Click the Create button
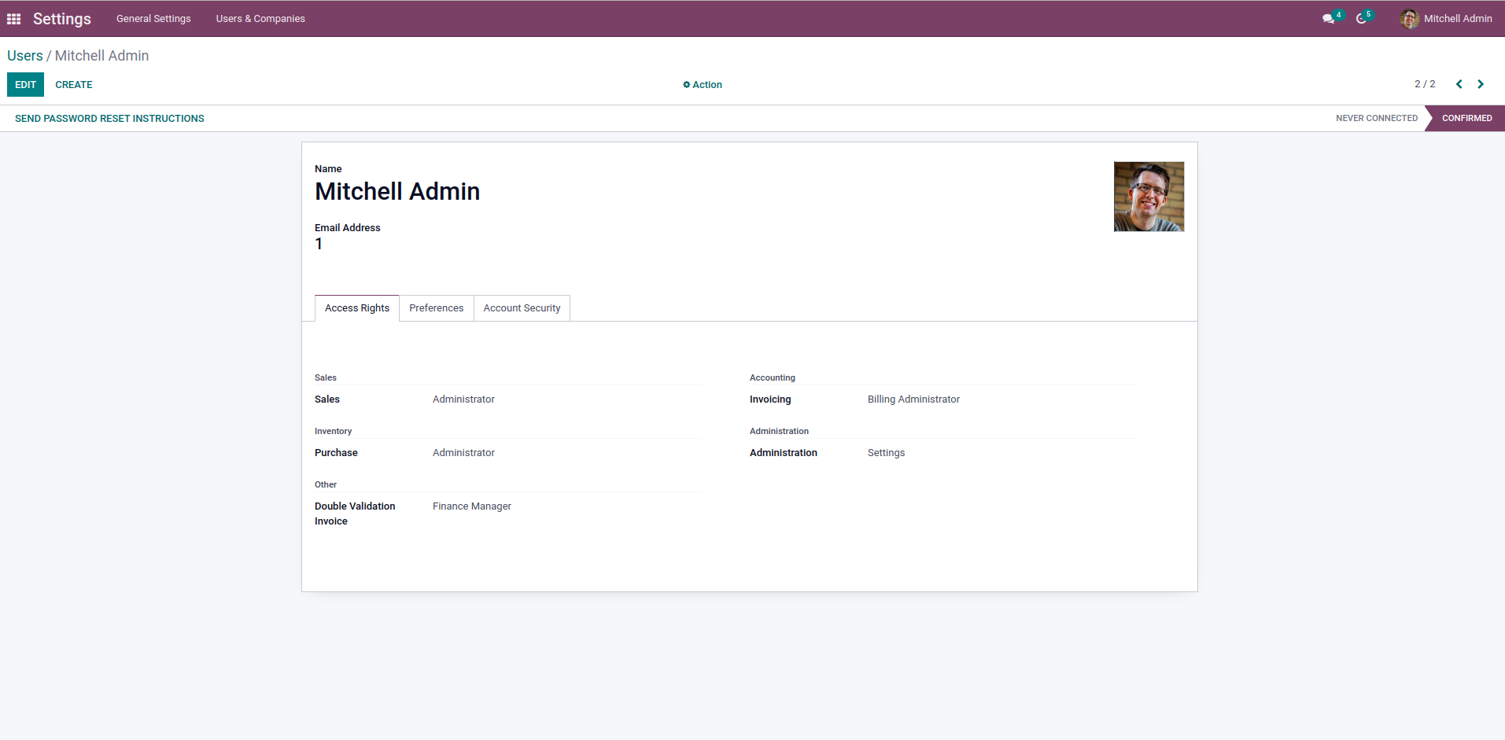 tap(74, 85)
